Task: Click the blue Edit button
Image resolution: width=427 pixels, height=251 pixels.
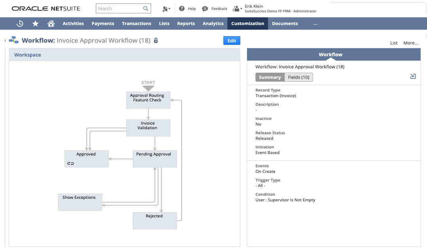Action: [x=232, y=41]
